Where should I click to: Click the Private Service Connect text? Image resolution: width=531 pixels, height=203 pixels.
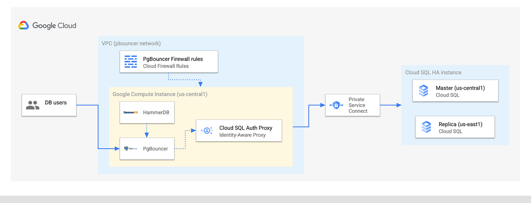358,105
